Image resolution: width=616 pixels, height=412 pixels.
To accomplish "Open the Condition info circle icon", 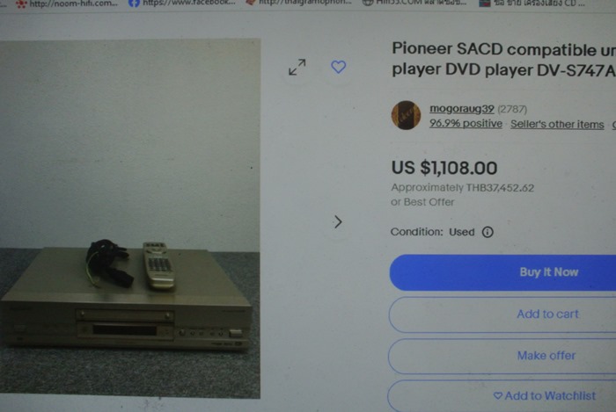I will click(488, 232).
